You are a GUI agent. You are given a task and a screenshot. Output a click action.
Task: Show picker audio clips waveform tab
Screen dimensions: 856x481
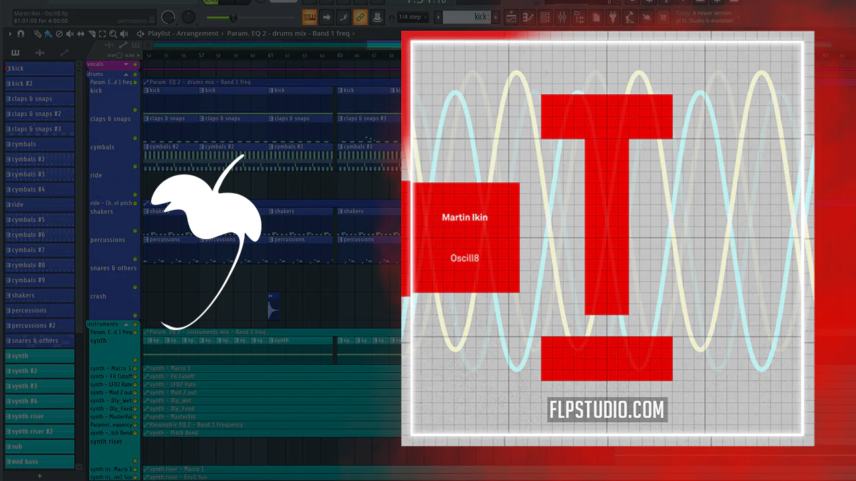(x=39, y=53)
